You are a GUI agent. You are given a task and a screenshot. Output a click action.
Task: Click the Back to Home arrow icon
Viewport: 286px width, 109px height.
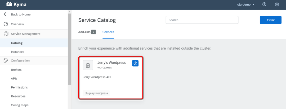(5, 15)
